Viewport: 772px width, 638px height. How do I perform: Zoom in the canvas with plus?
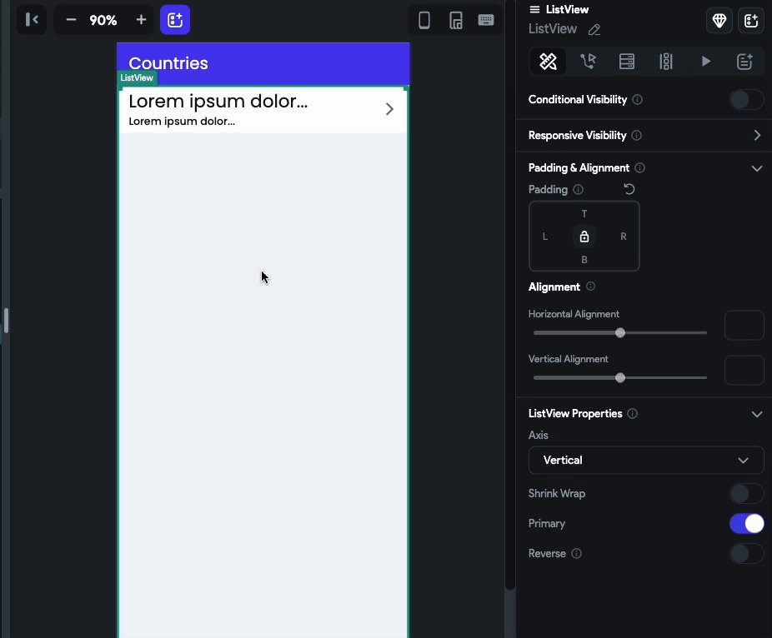pos(141,20)
